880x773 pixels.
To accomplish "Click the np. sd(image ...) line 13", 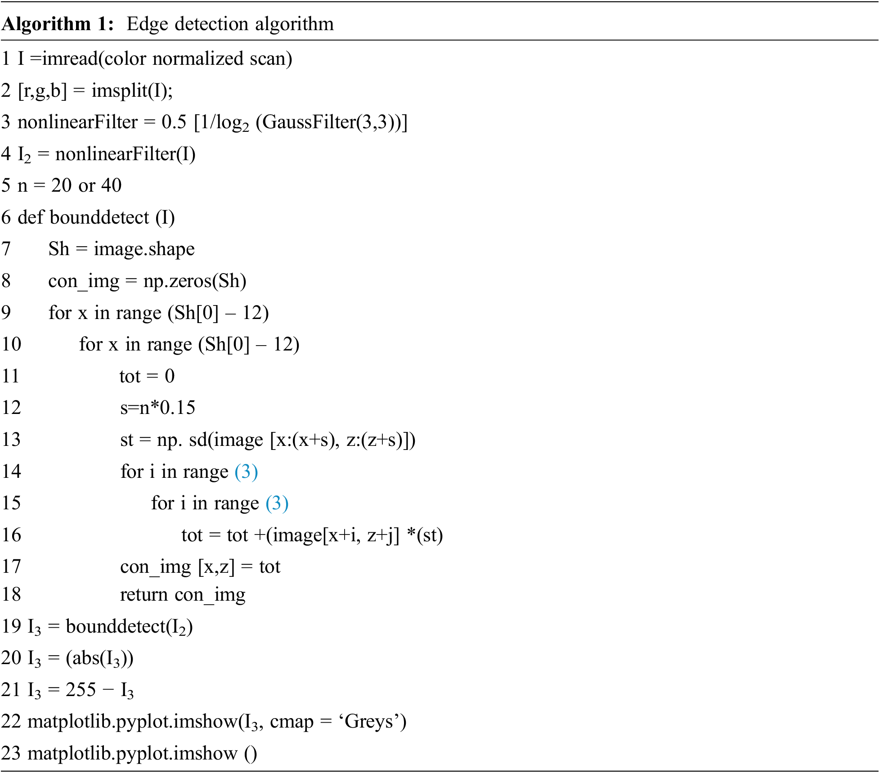I will [x=268, y=440].
